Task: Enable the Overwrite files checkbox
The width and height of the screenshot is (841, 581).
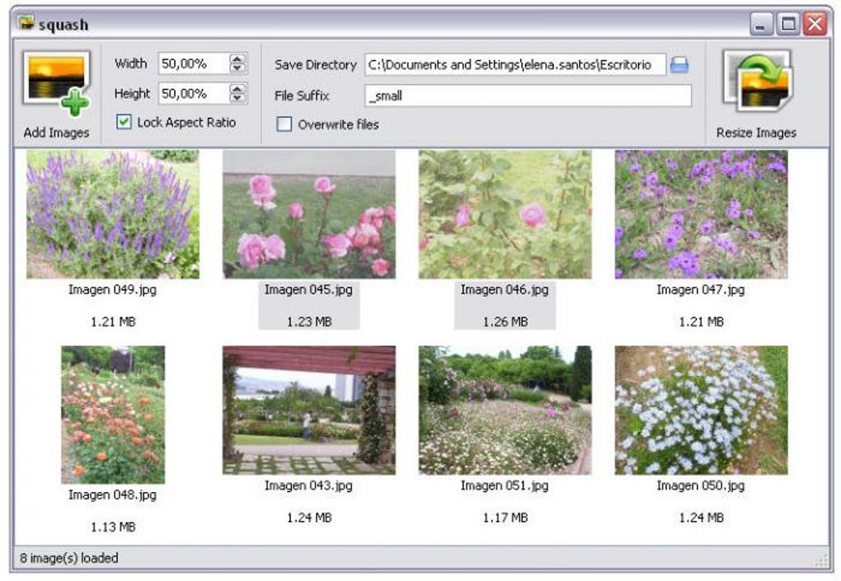Action: pos(284,124)
